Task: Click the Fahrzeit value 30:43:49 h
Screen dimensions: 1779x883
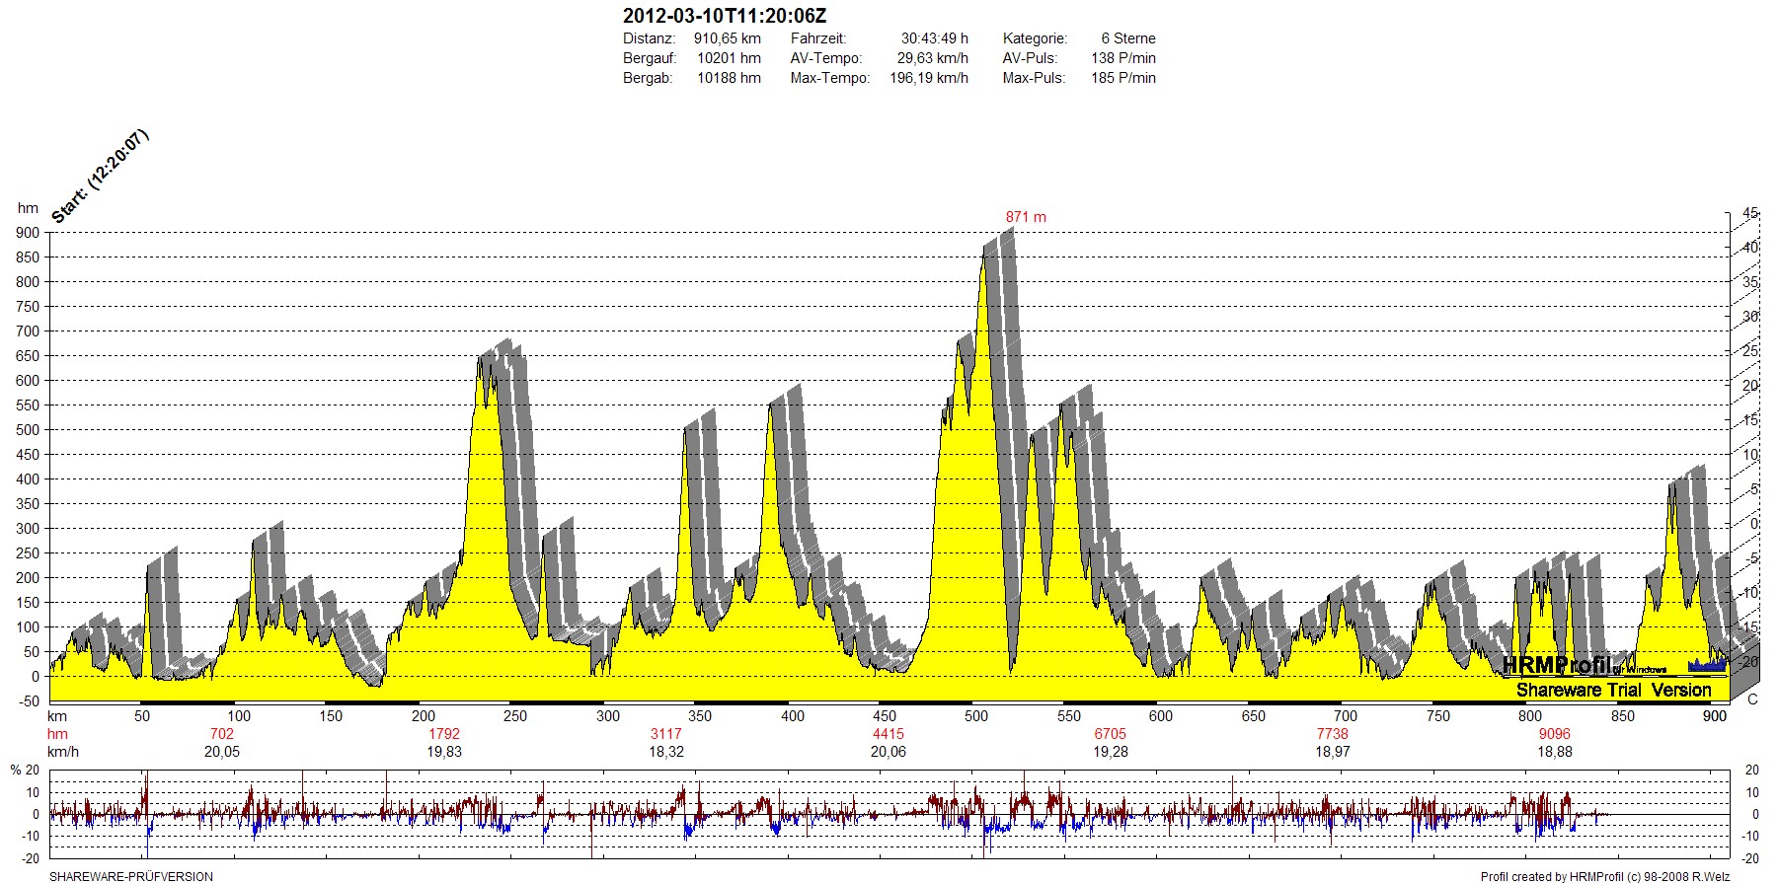Action: point(934,38)
